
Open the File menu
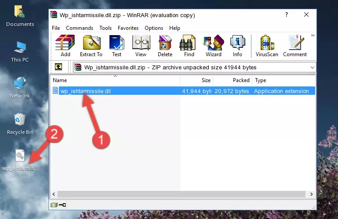pyautogui.click(x=56, y=28)
